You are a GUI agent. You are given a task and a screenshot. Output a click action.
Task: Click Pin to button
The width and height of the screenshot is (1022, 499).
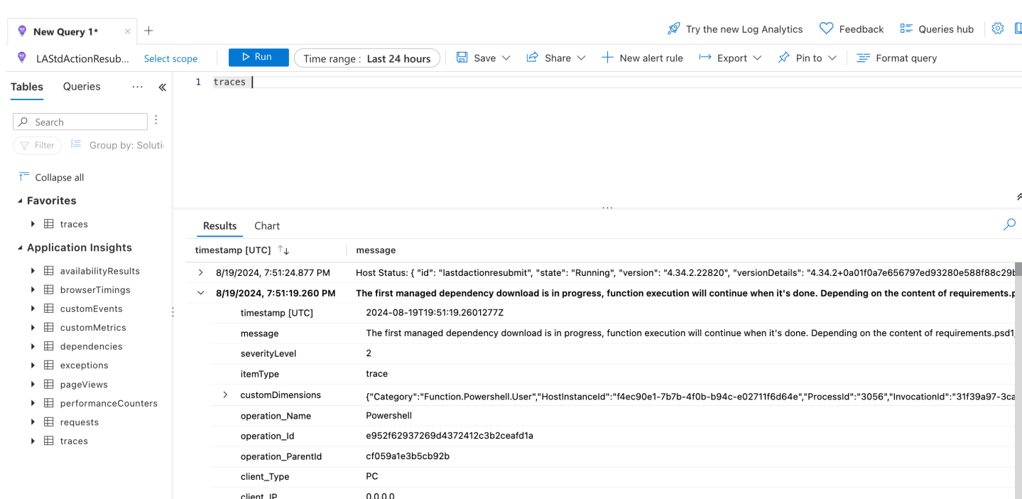click(x=800, y=58)
